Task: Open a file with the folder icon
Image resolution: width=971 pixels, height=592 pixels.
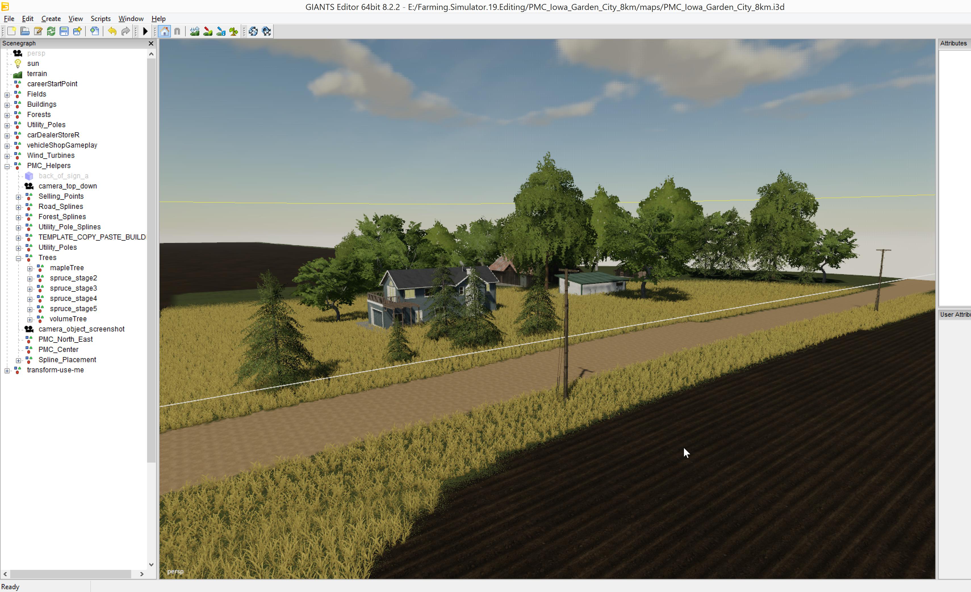Action: click(x=25, y=31)
